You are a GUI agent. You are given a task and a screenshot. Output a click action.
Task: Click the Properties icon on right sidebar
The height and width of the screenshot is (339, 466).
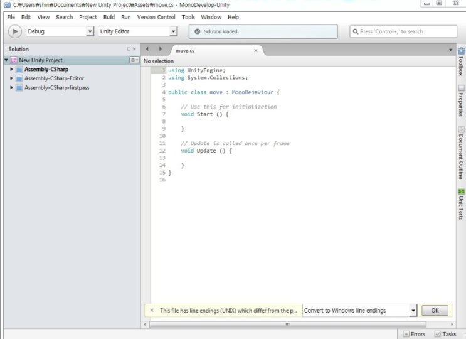[461, 88]
